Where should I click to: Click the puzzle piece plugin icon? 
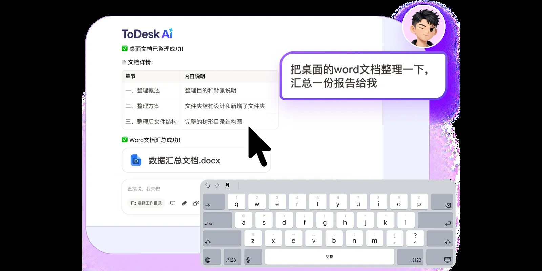click(196, 203)
